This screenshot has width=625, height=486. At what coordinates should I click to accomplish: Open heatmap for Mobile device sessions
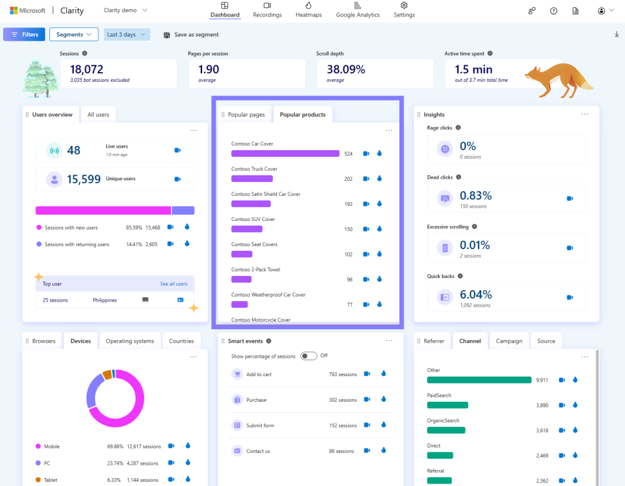click(x=187, y=446)
